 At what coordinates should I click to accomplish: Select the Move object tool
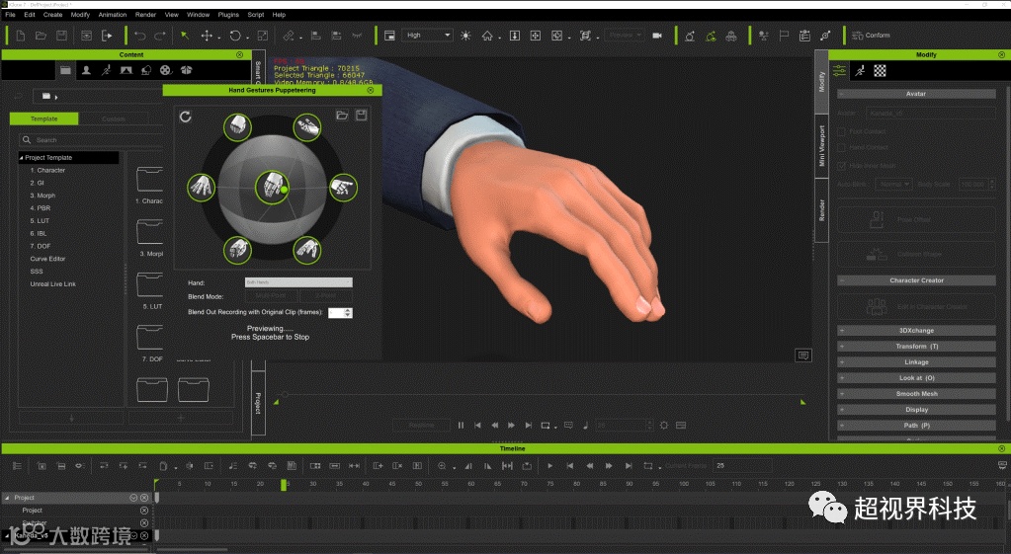[207, 36]
